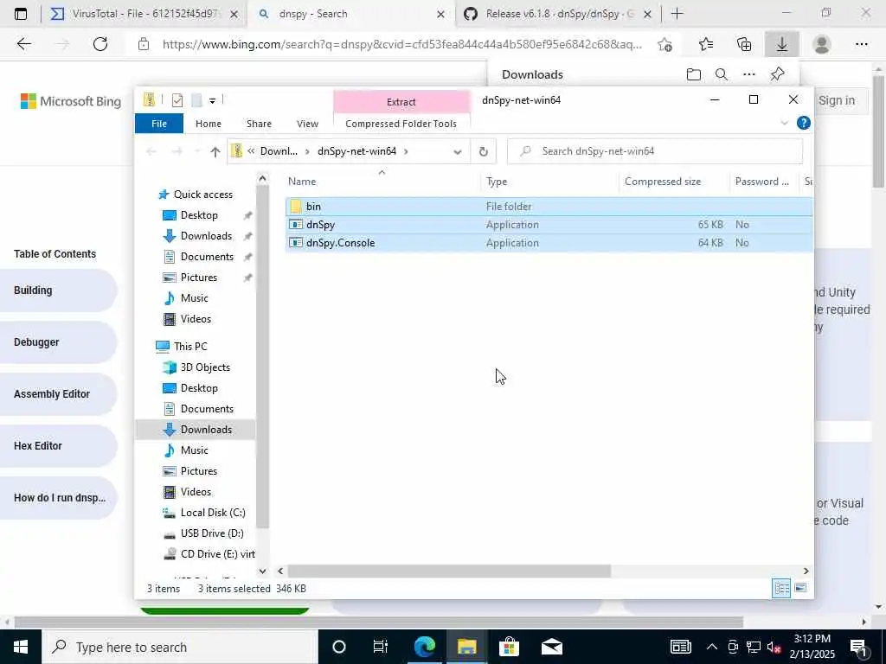The image size is (886, 664).
Task: Open Cortana circle on taskbar
Action: coord(338,647)
